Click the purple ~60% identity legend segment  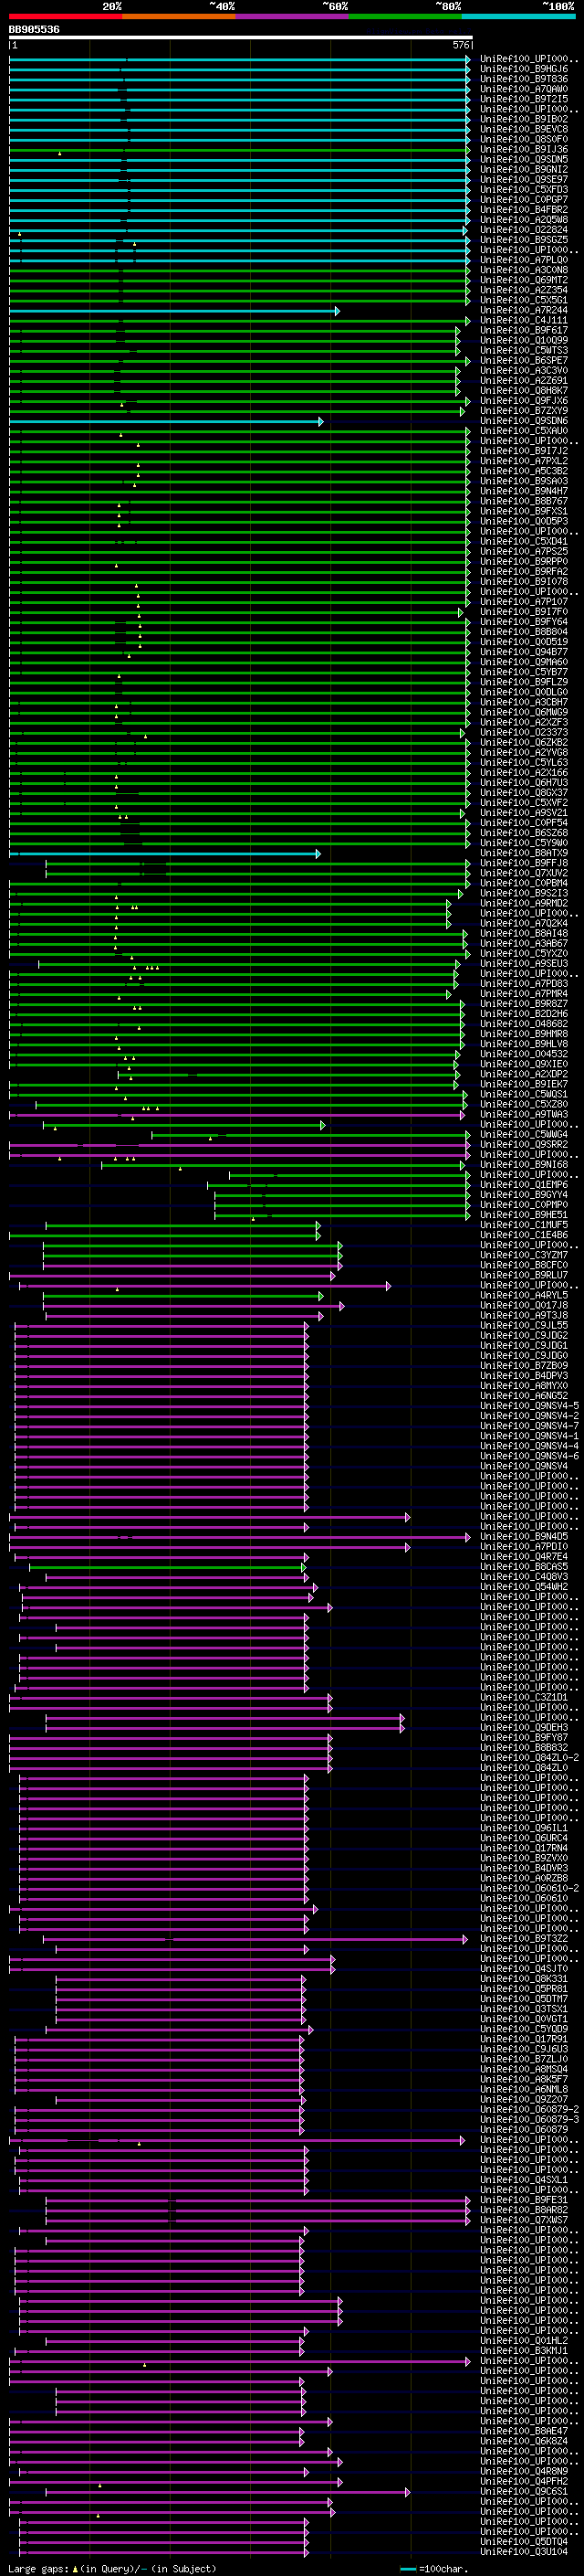click(x=293, y=16)
